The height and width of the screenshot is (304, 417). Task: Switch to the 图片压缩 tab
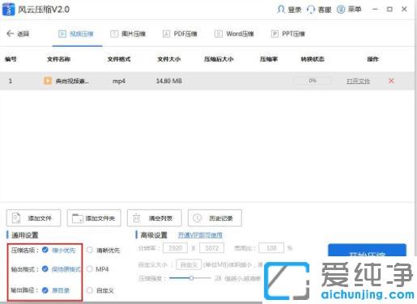[x=128, y=34]
